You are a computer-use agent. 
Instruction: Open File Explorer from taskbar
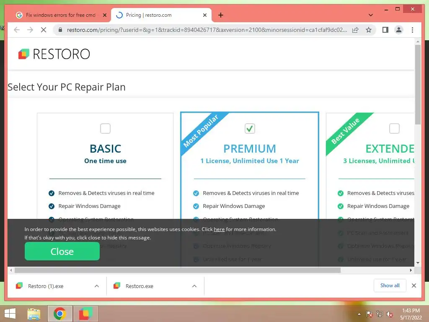(34, 314)
